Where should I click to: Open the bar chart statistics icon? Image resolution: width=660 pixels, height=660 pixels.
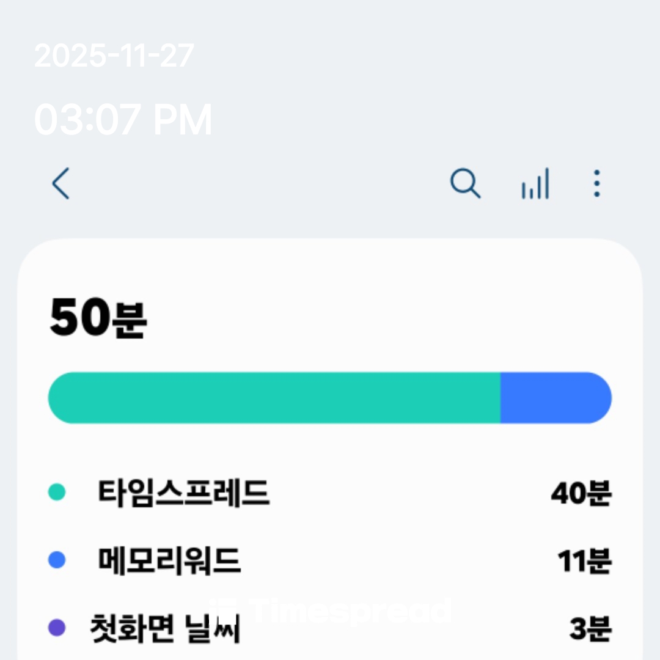[x=535, y=184]
